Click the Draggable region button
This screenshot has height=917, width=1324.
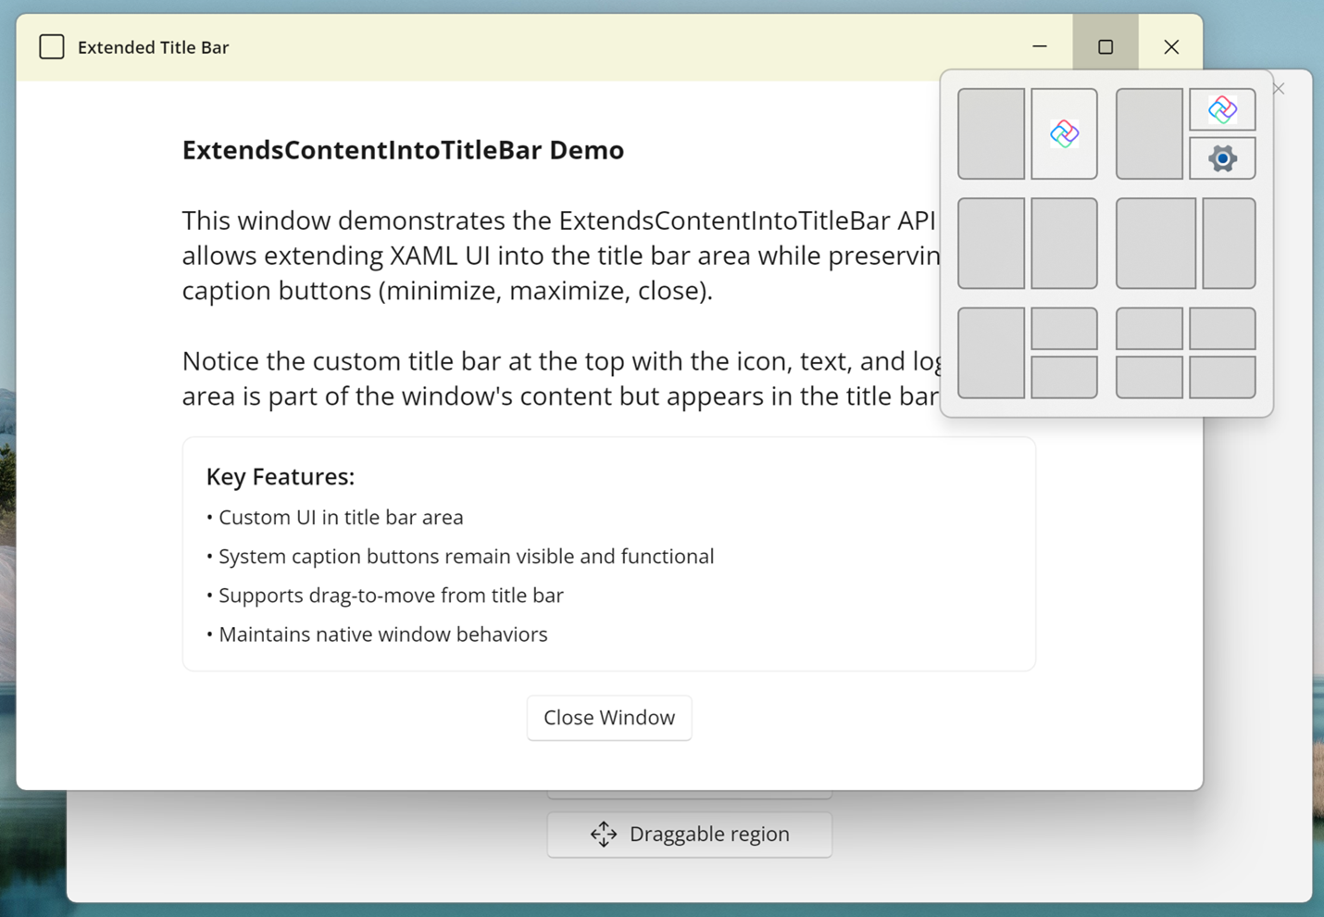tap(689, 835)
